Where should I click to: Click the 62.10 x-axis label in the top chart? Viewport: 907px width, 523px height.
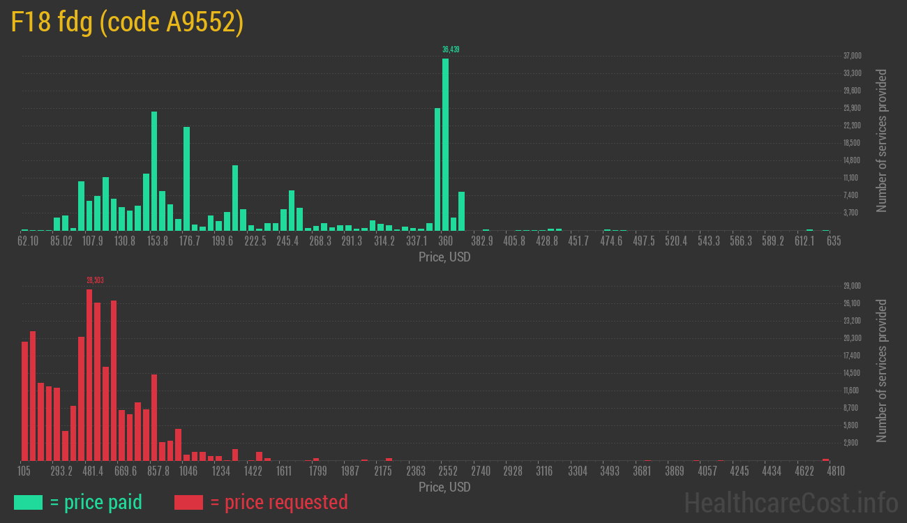tap(28, 241)
